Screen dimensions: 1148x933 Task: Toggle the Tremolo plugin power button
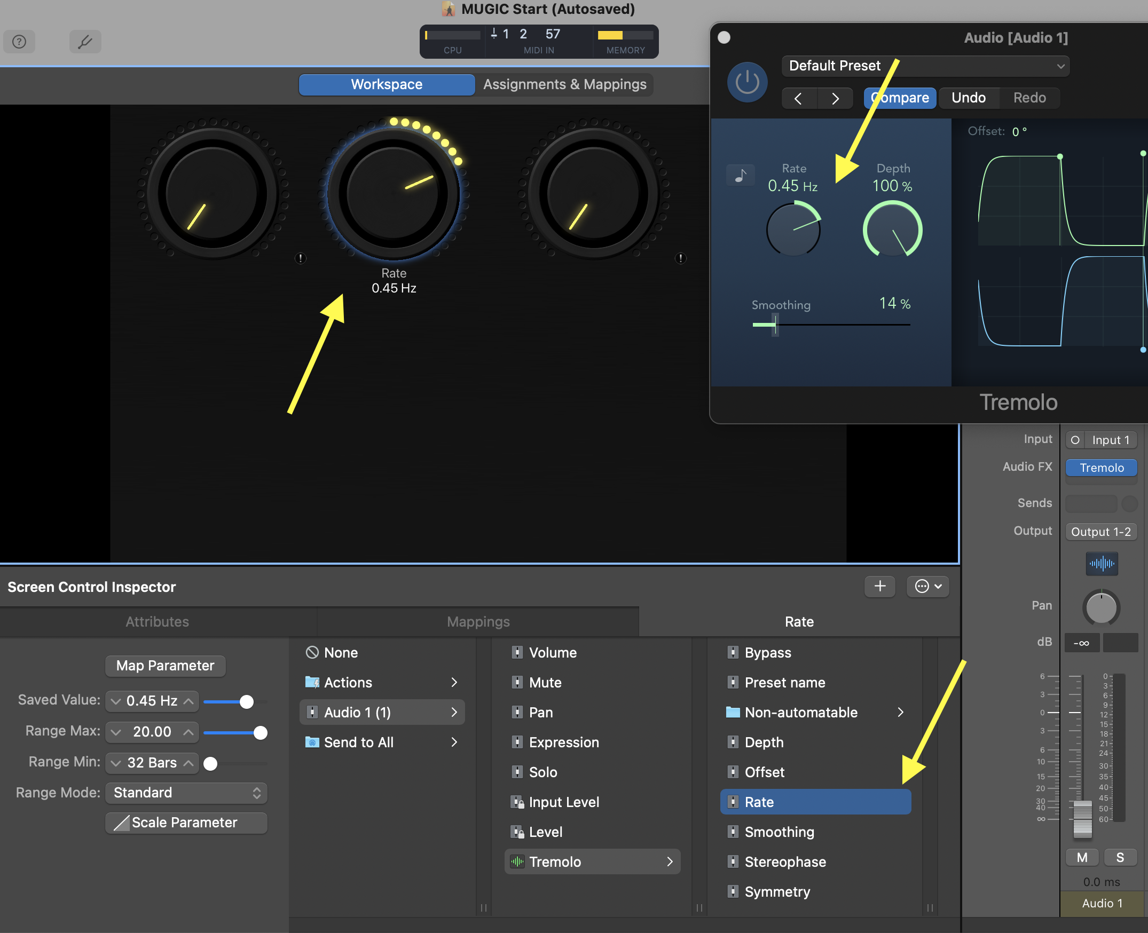click(747, 82)
